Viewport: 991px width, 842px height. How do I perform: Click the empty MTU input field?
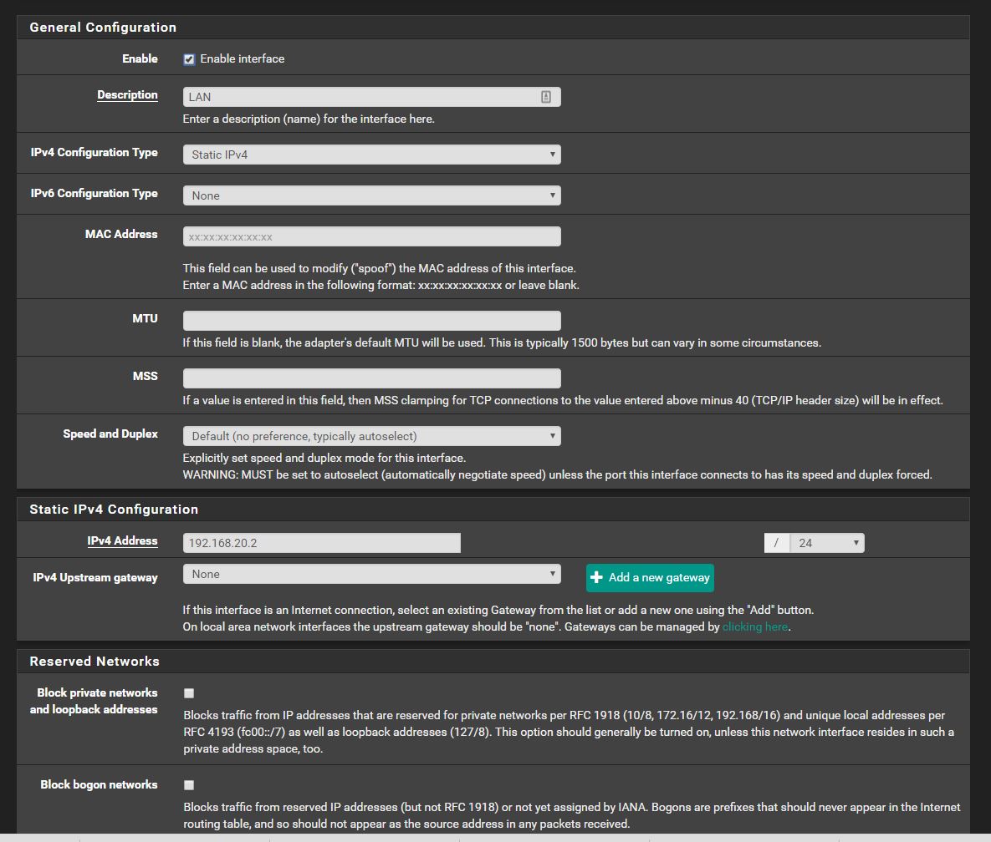pos(371,321)
